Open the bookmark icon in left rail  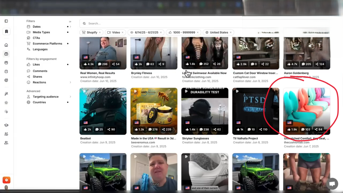coord(6,31)
